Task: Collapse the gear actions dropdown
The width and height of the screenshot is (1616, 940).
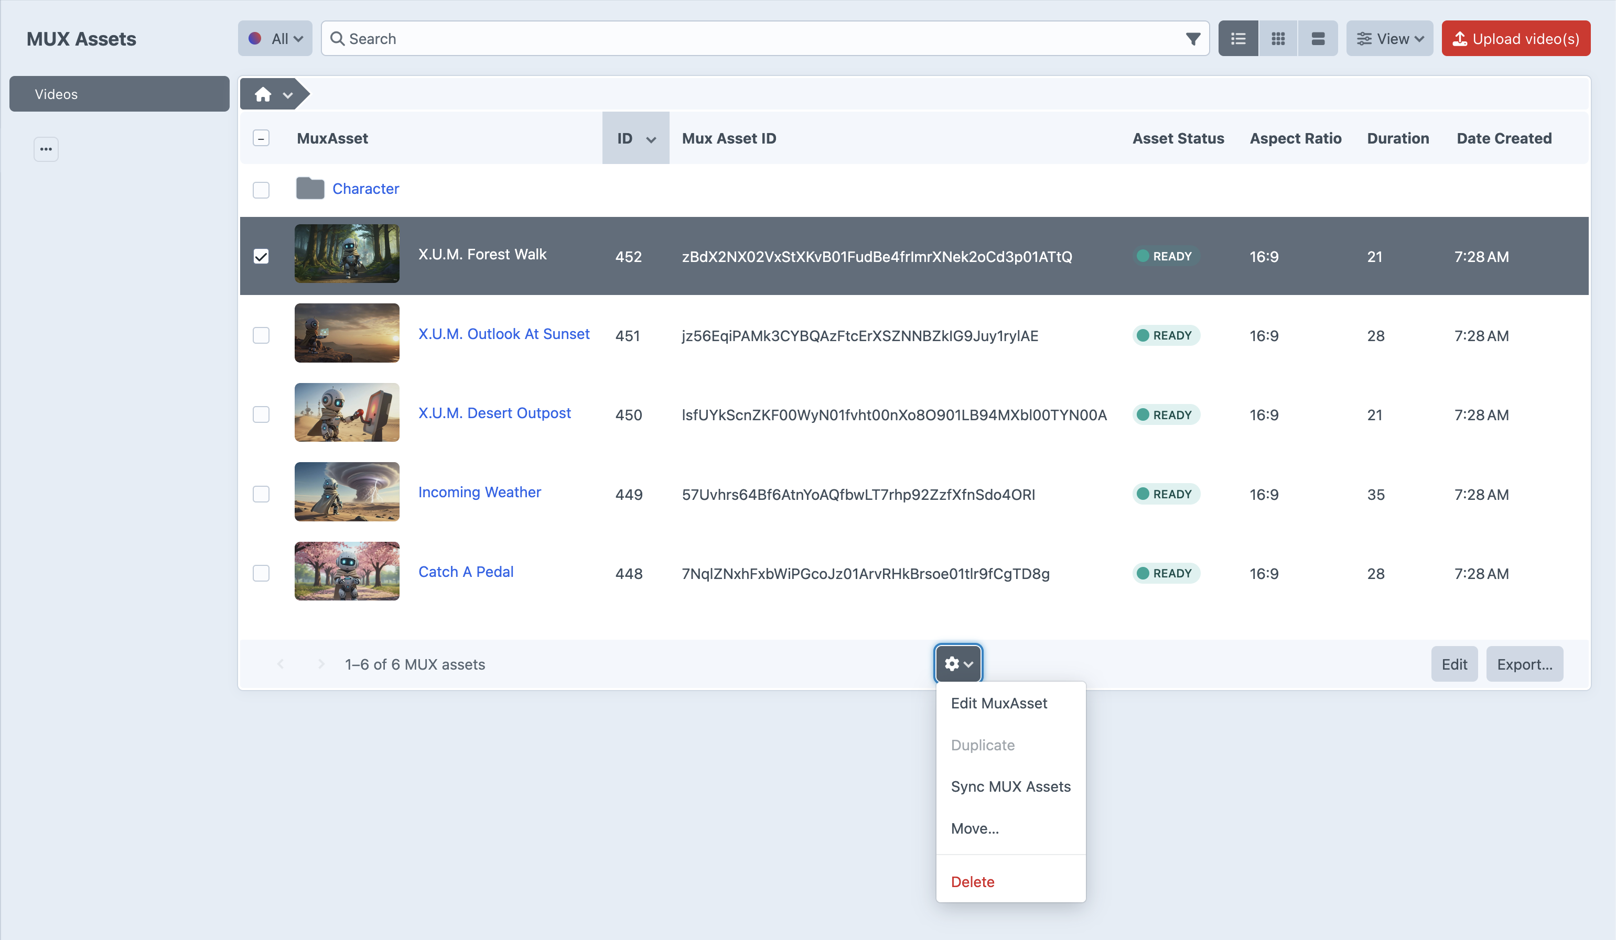Action: click(x=958, y=664)
